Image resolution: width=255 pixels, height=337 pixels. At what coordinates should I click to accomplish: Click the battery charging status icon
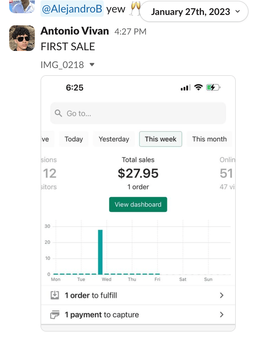coord(213,88)
